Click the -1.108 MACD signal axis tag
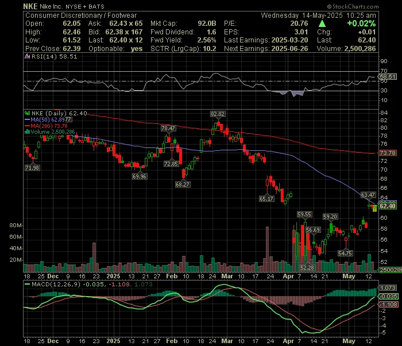This screenshot has height=346, width=402. (x=389, y=305)
